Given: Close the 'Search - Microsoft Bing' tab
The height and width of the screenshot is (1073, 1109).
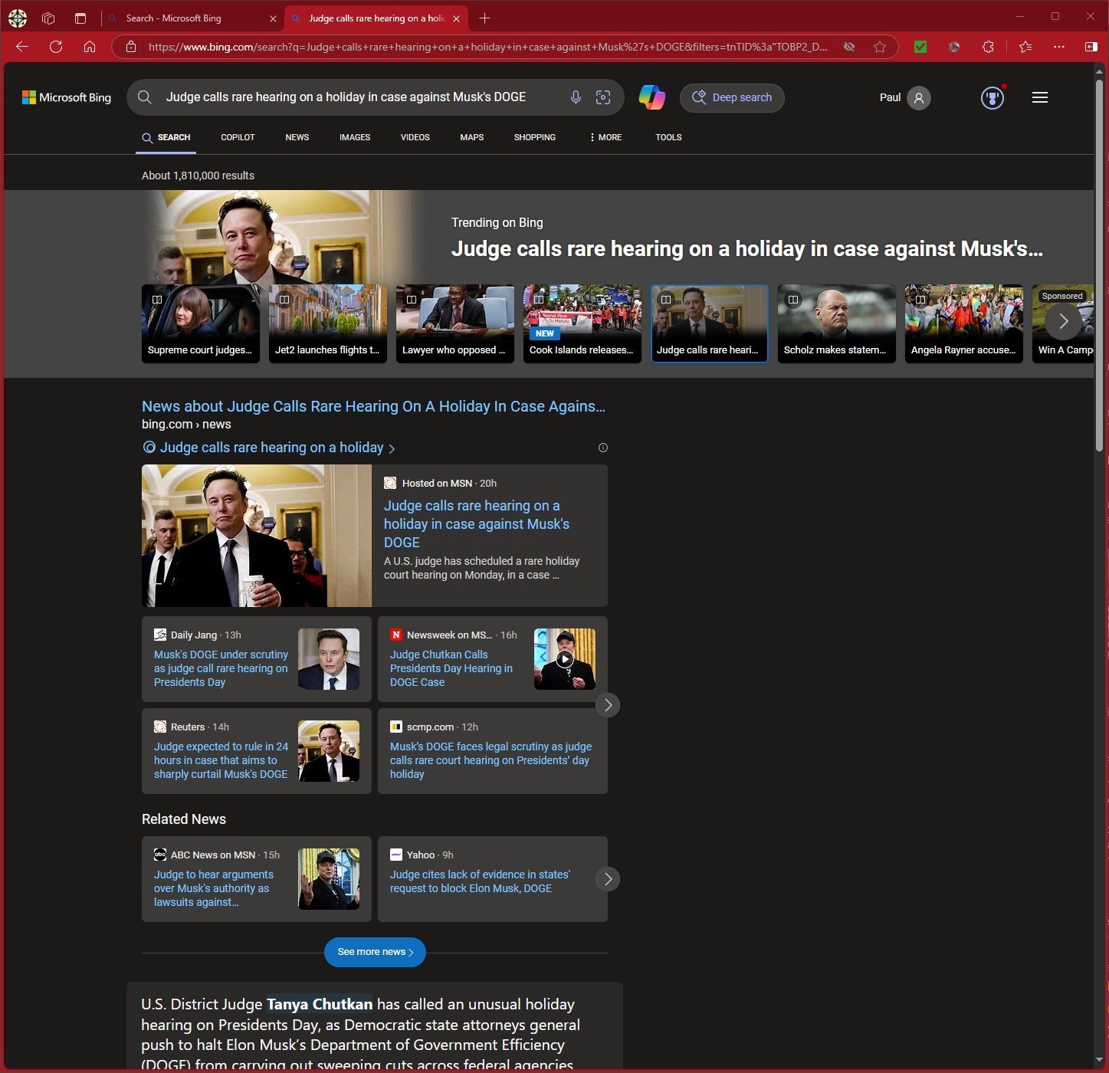Looking at the screenshot, I should coord(273,18).
